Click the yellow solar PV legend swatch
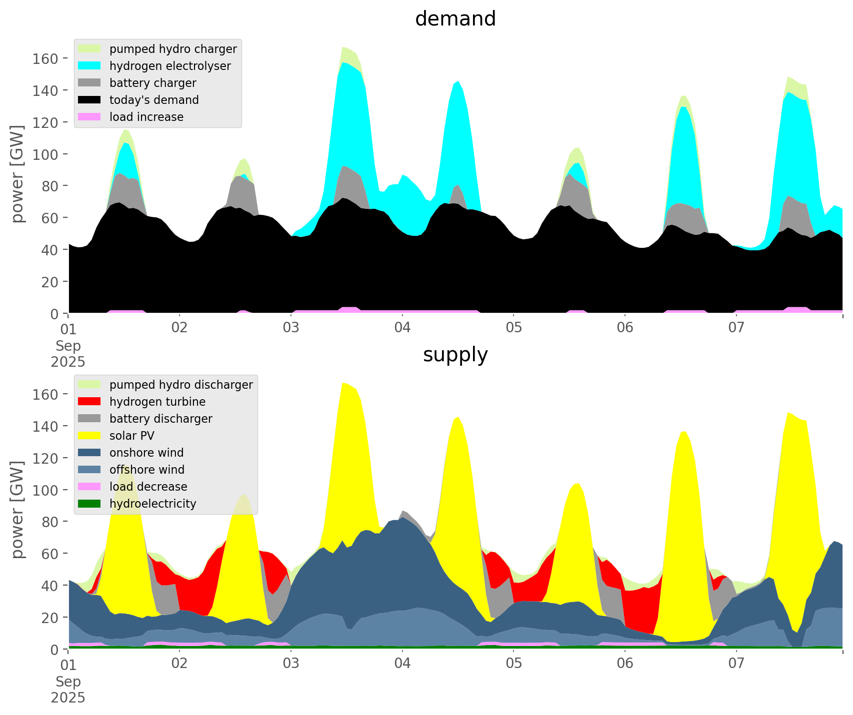The width and height of the screenshot is (853, 715). coord(90,436)
